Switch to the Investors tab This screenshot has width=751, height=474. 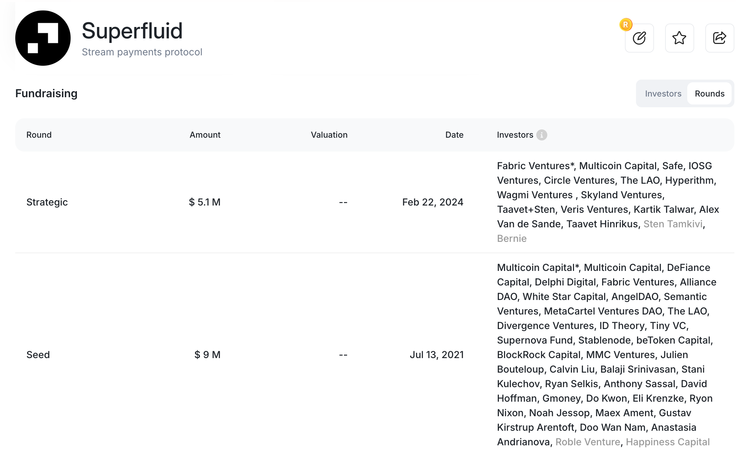(663, 94)
